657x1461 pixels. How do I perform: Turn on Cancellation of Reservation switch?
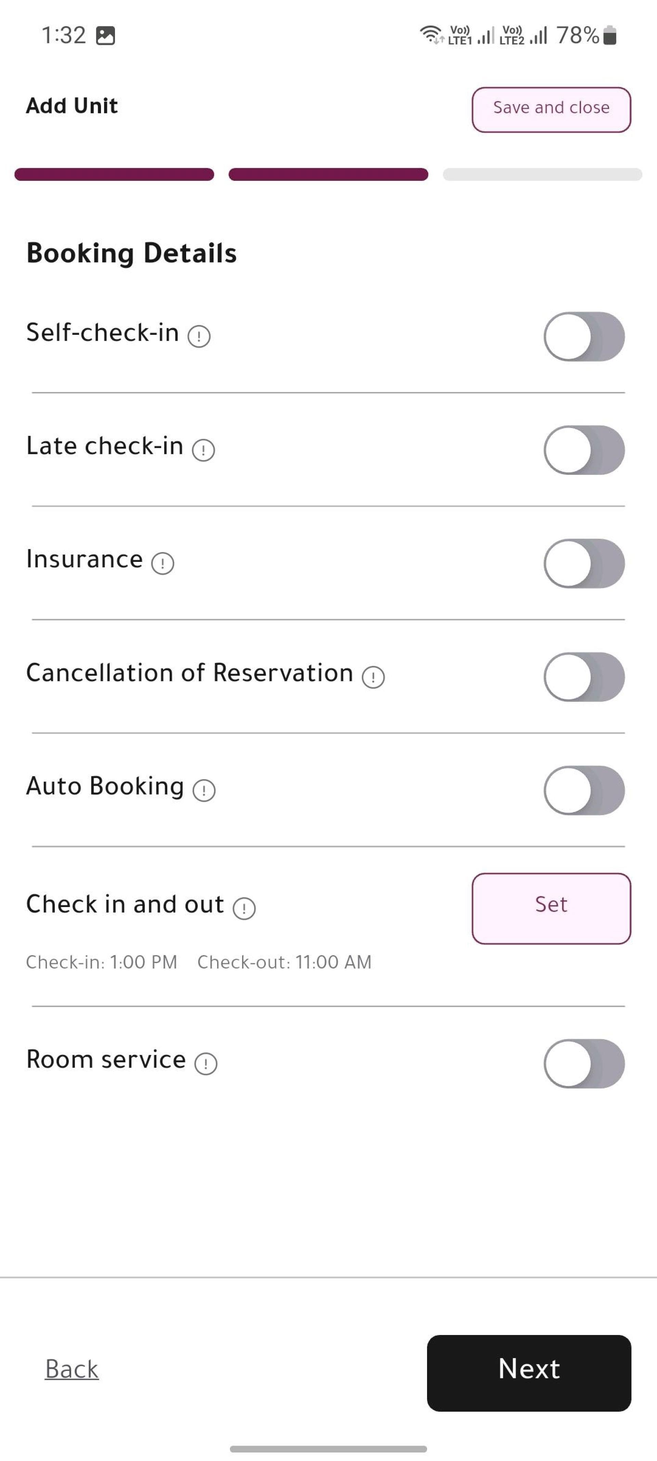pos(584,677)
